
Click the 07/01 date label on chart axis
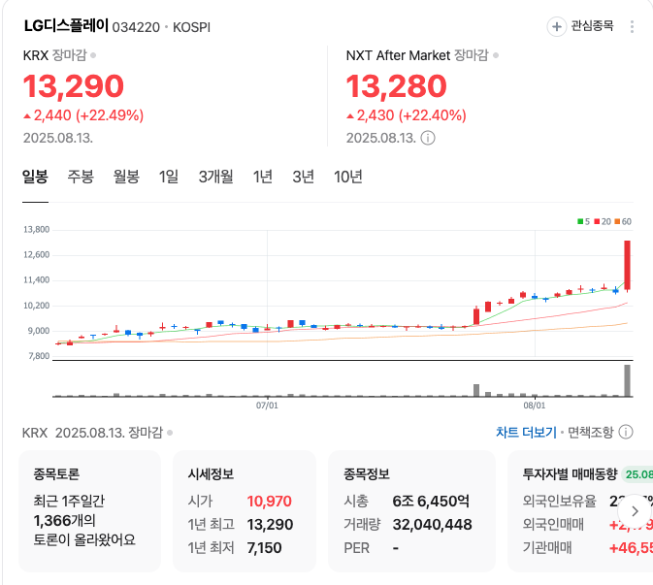pos(267,406)
